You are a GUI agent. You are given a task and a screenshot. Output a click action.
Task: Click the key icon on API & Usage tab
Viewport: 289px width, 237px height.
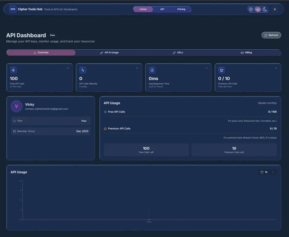point(102,53)
